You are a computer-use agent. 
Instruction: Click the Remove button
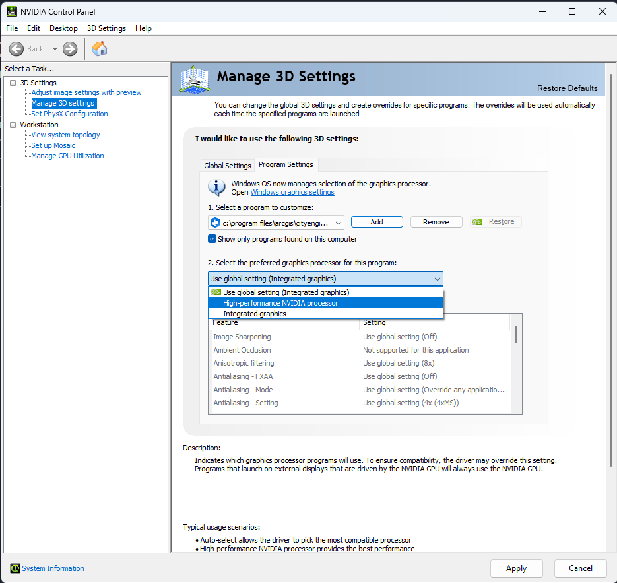[436, 222]
